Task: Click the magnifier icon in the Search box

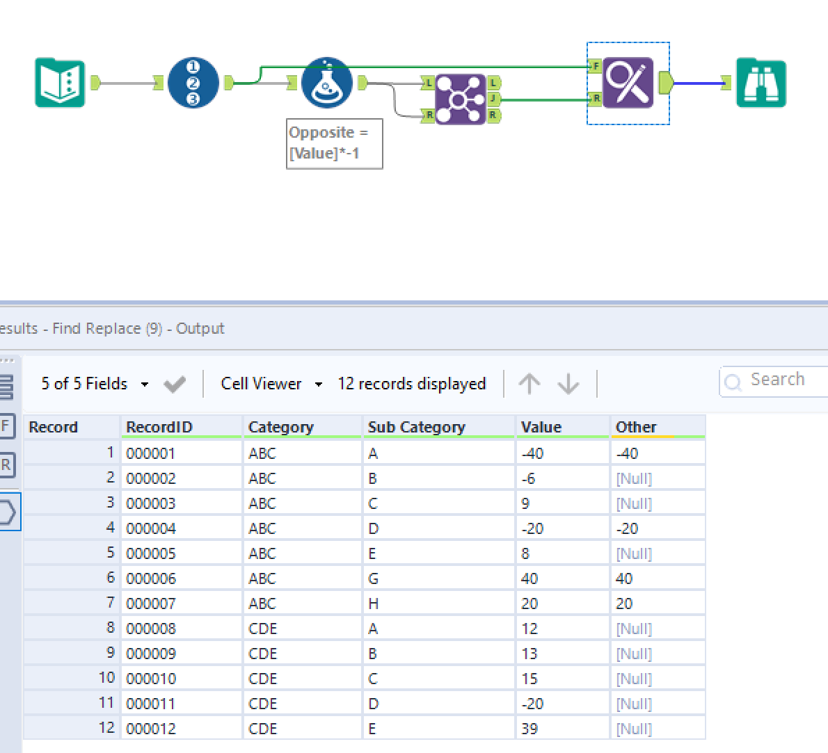Action: (733, 380)
